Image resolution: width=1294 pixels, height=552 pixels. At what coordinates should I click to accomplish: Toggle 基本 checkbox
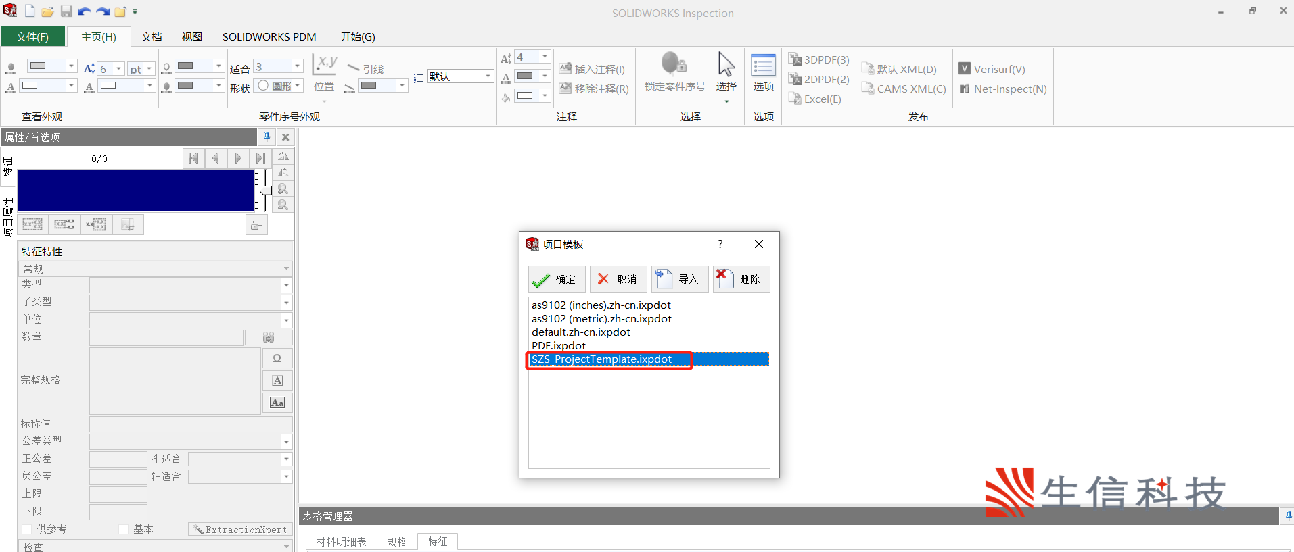pos(123,529)
